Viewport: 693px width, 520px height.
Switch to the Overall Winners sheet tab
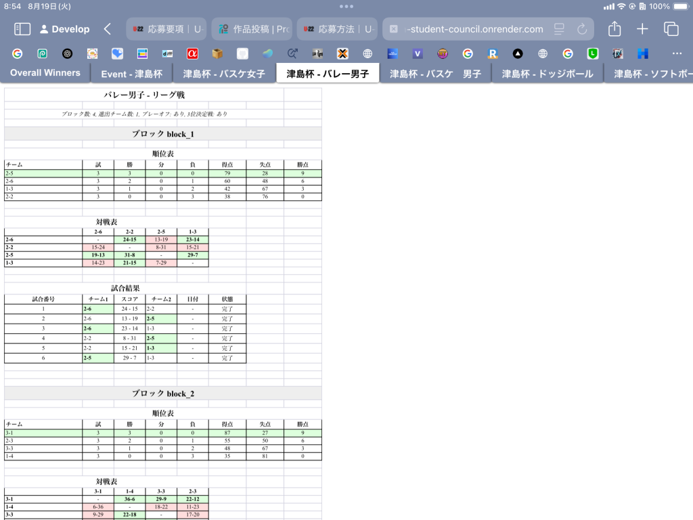(45, 73)
